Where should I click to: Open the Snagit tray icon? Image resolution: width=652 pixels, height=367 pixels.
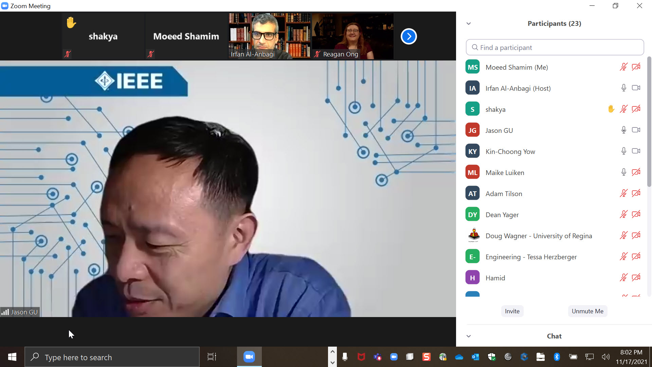(426, 357)
